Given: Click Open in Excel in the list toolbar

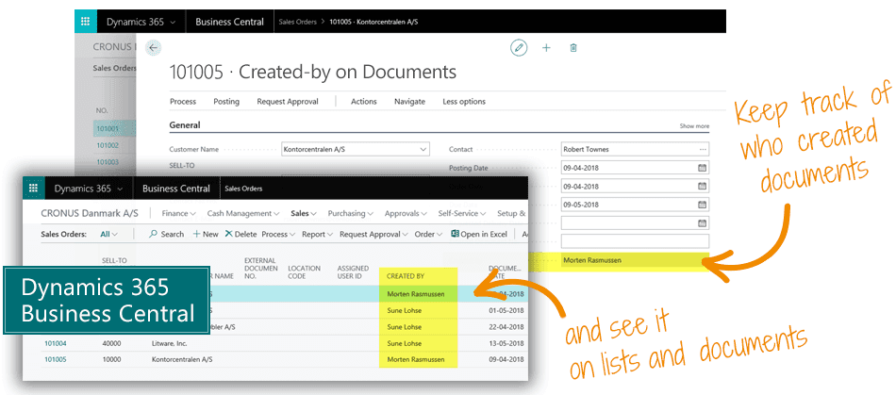Looking at the screenshot, I should (479, 234).
